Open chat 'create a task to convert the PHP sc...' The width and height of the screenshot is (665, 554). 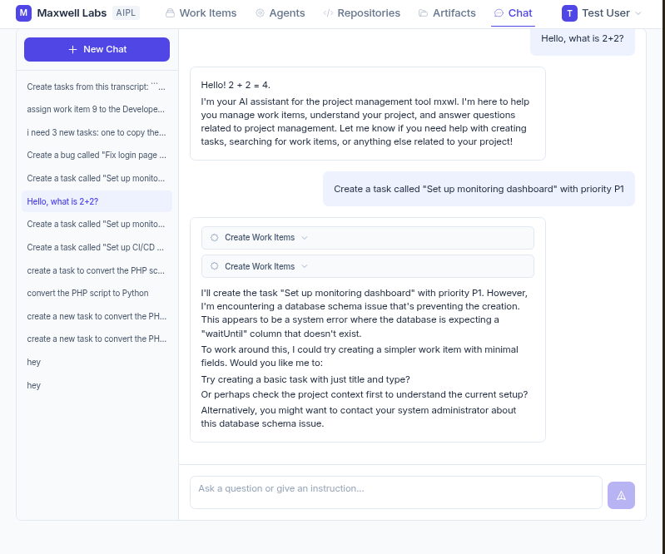(97, 270)
